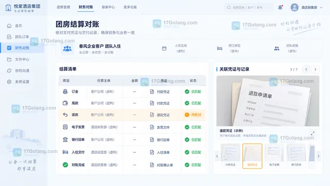The height and width of the screenshot is (186, 330).
Task: Click the 退款申请单 preview image
Action: click(268, 101)
